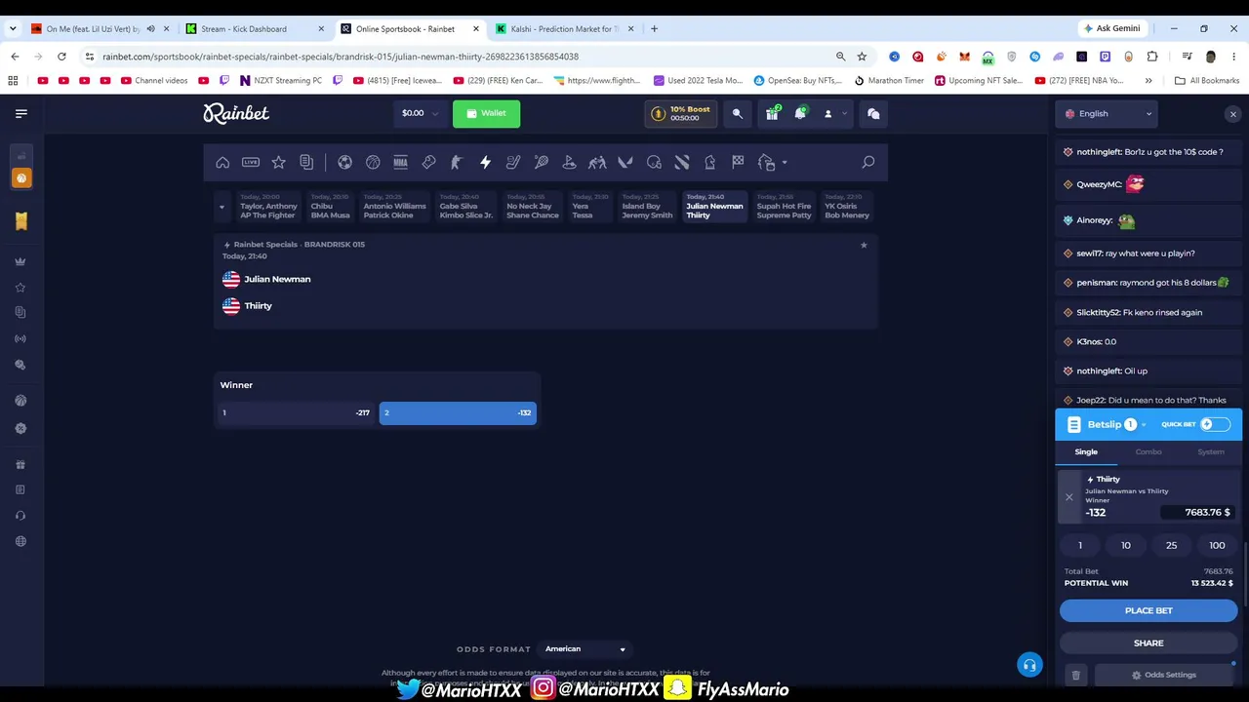Image resolution: width=1249 pixels, height=702 pixels.
Task: Select the boxing glove sport icon
Action: [x=428, y=162]
